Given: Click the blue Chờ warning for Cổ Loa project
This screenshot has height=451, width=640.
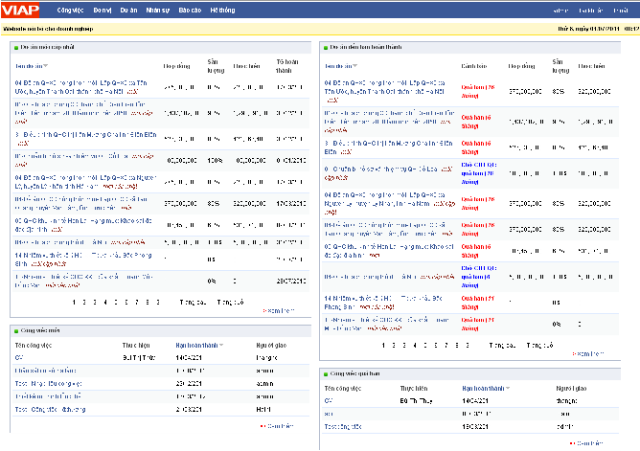Looking at the screenshot, I should coord(479,173).
